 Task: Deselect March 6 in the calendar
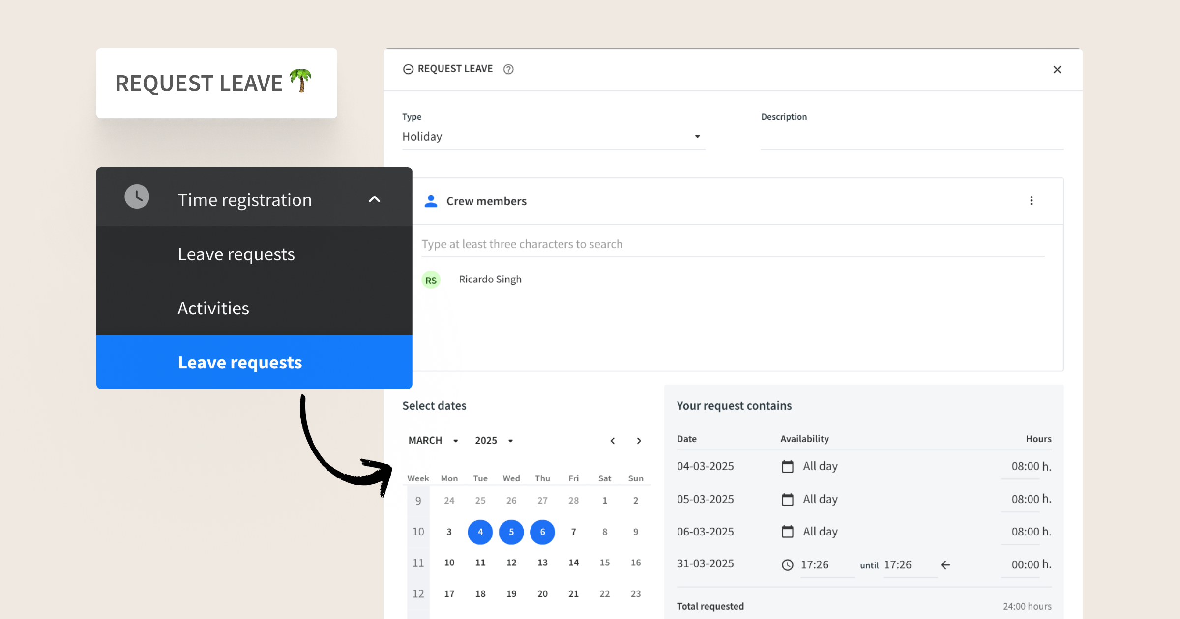click(x=542, y=532)
